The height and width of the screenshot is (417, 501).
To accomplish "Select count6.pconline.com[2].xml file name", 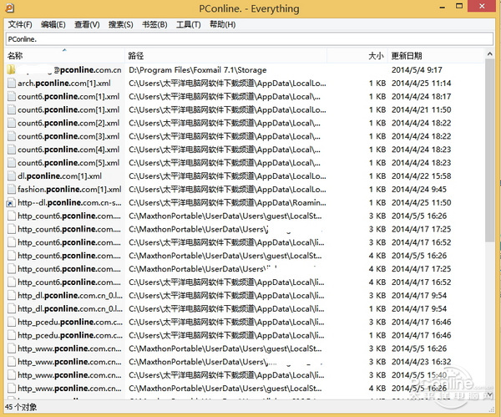I will (x=68, y=123).
